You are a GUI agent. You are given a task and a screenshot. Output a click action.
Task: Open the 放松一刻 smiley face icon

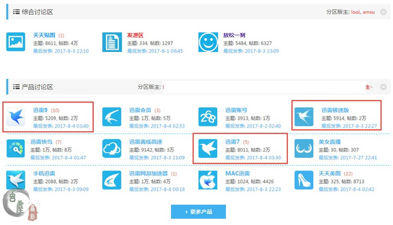(208, 42)
